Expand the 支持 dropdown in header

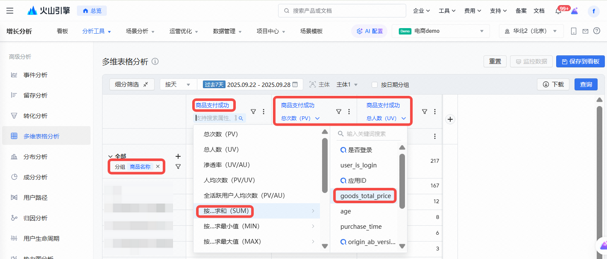(499, 11)
